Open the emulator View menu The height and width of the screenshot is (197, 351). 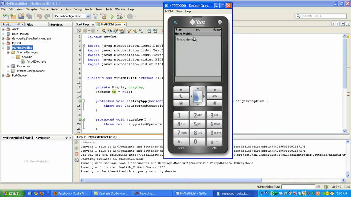pos(179,11)
